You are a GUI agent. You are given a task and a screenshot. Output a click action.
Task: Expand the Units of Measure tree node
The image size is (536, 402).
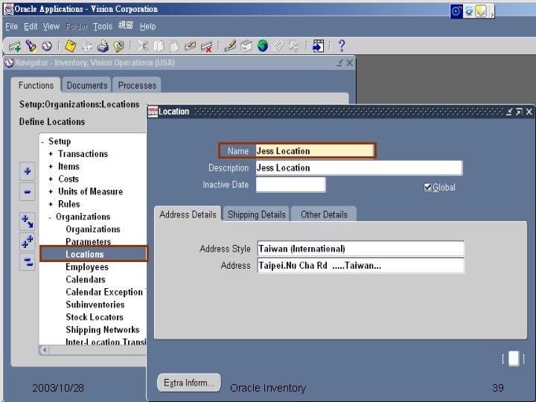(51, 192)
